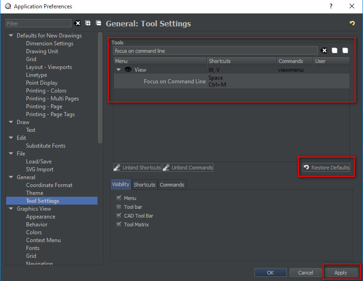The width and height of the screenshot is (363, 281).
Task: Open the Commands tab
Action: 172,185
